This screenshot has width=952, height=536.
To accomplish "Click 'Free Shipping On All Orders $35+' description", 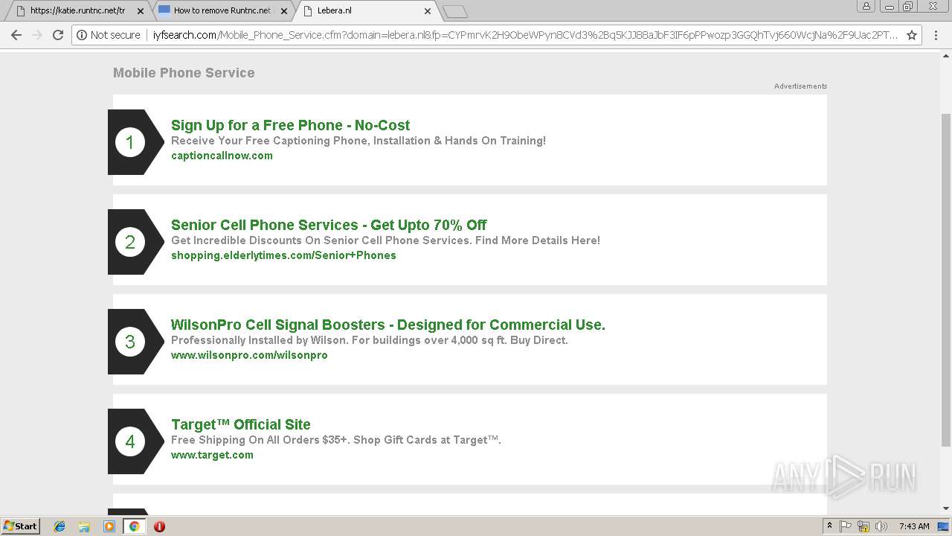I will tap(336, 440).
